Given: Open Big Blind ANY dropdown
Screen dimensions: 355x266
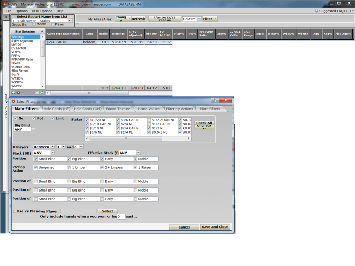Looking at the screenshot, I should click(33, 129).
